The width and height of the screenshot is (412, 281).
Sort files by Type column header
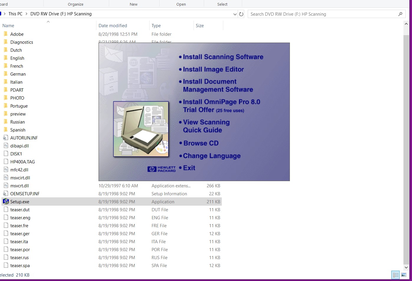(x=156, y=26)
